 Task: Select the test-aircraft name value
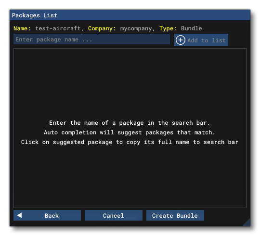click(58, 28)
